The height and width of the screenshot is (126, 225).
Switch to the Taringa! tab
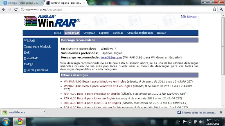point(23,3)
